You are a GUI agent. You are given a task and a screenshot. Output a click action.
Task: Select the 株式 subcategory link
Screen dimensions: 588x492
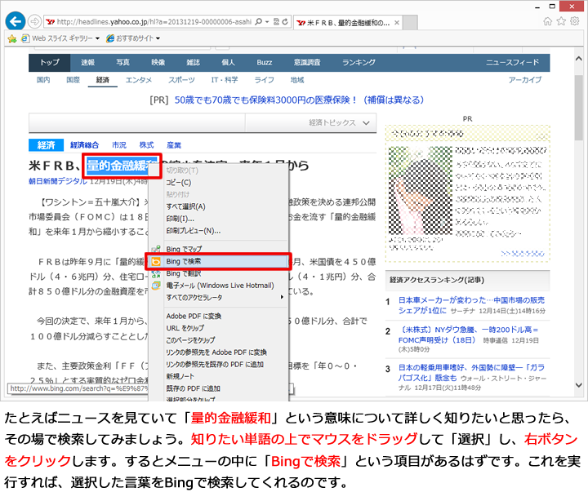coord(146,145)
